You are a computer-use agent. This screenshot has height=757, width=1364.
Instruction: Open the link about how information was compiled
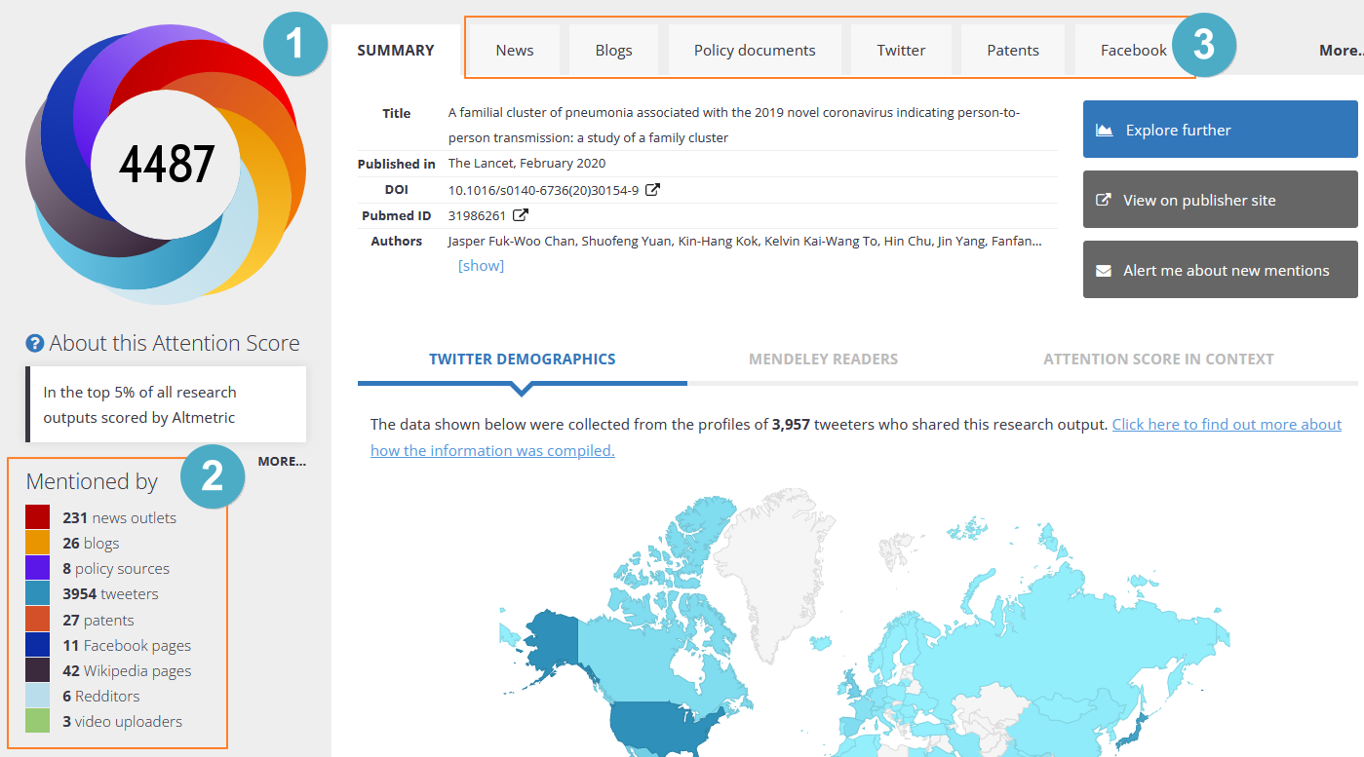(1227, 424)
